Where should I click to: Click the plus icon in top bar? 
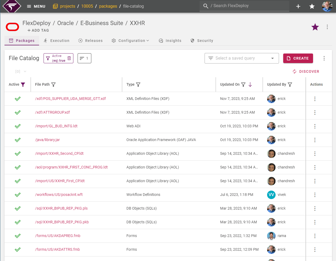point(298,6)
